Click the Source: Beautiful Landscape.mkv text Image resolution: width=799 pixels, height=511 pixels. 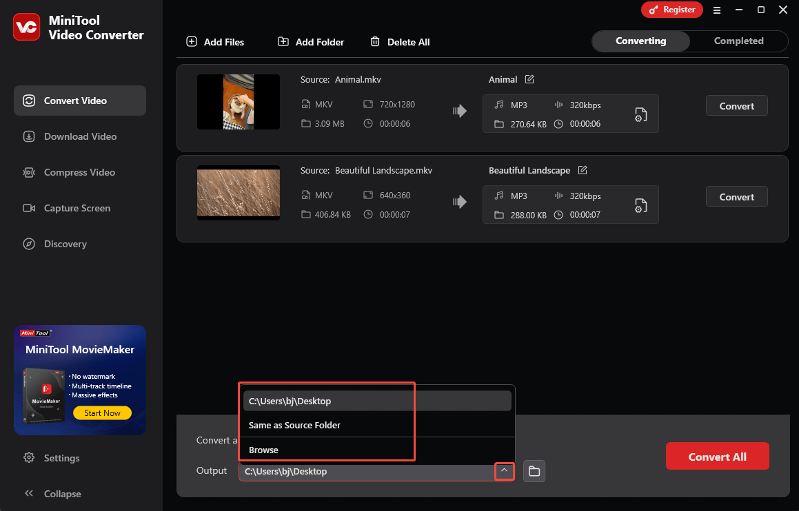(x=366, y=171)
